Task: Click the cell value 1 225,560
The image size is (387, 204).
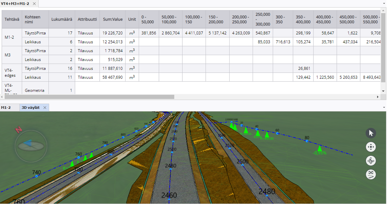Action: tap(325, 77)
